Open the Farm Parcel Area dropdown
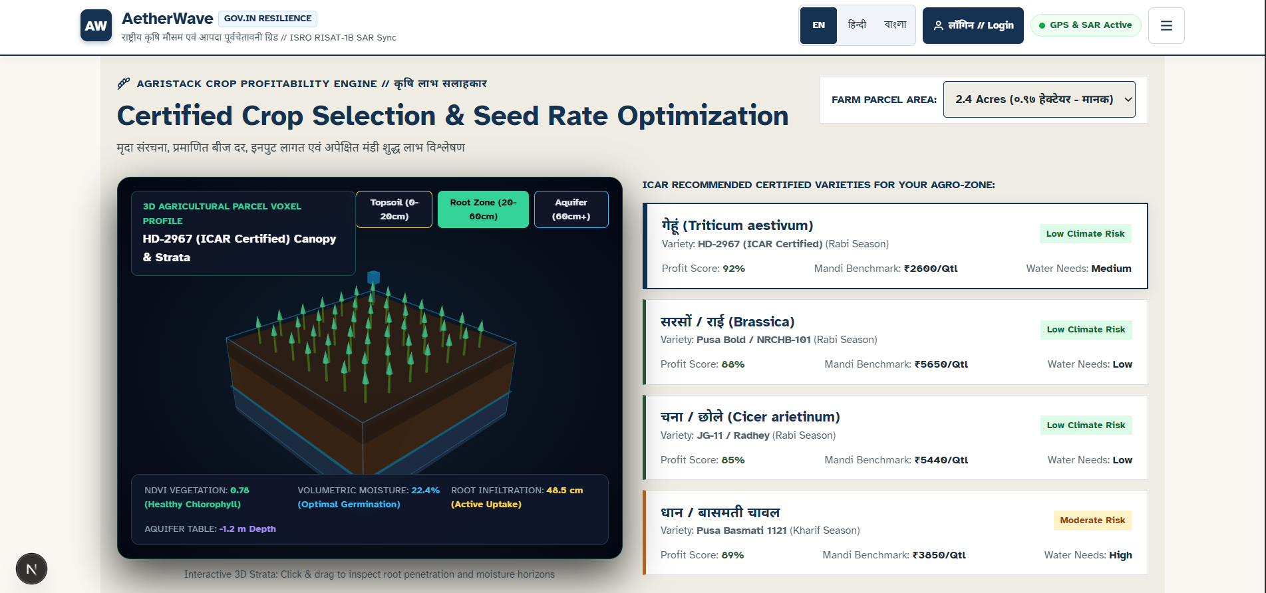1266x593 pixels. click(1039, 100)
